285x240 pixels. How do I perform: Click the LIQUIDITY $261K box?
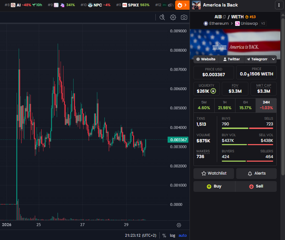pyautogui.click(x=206, y=89)
